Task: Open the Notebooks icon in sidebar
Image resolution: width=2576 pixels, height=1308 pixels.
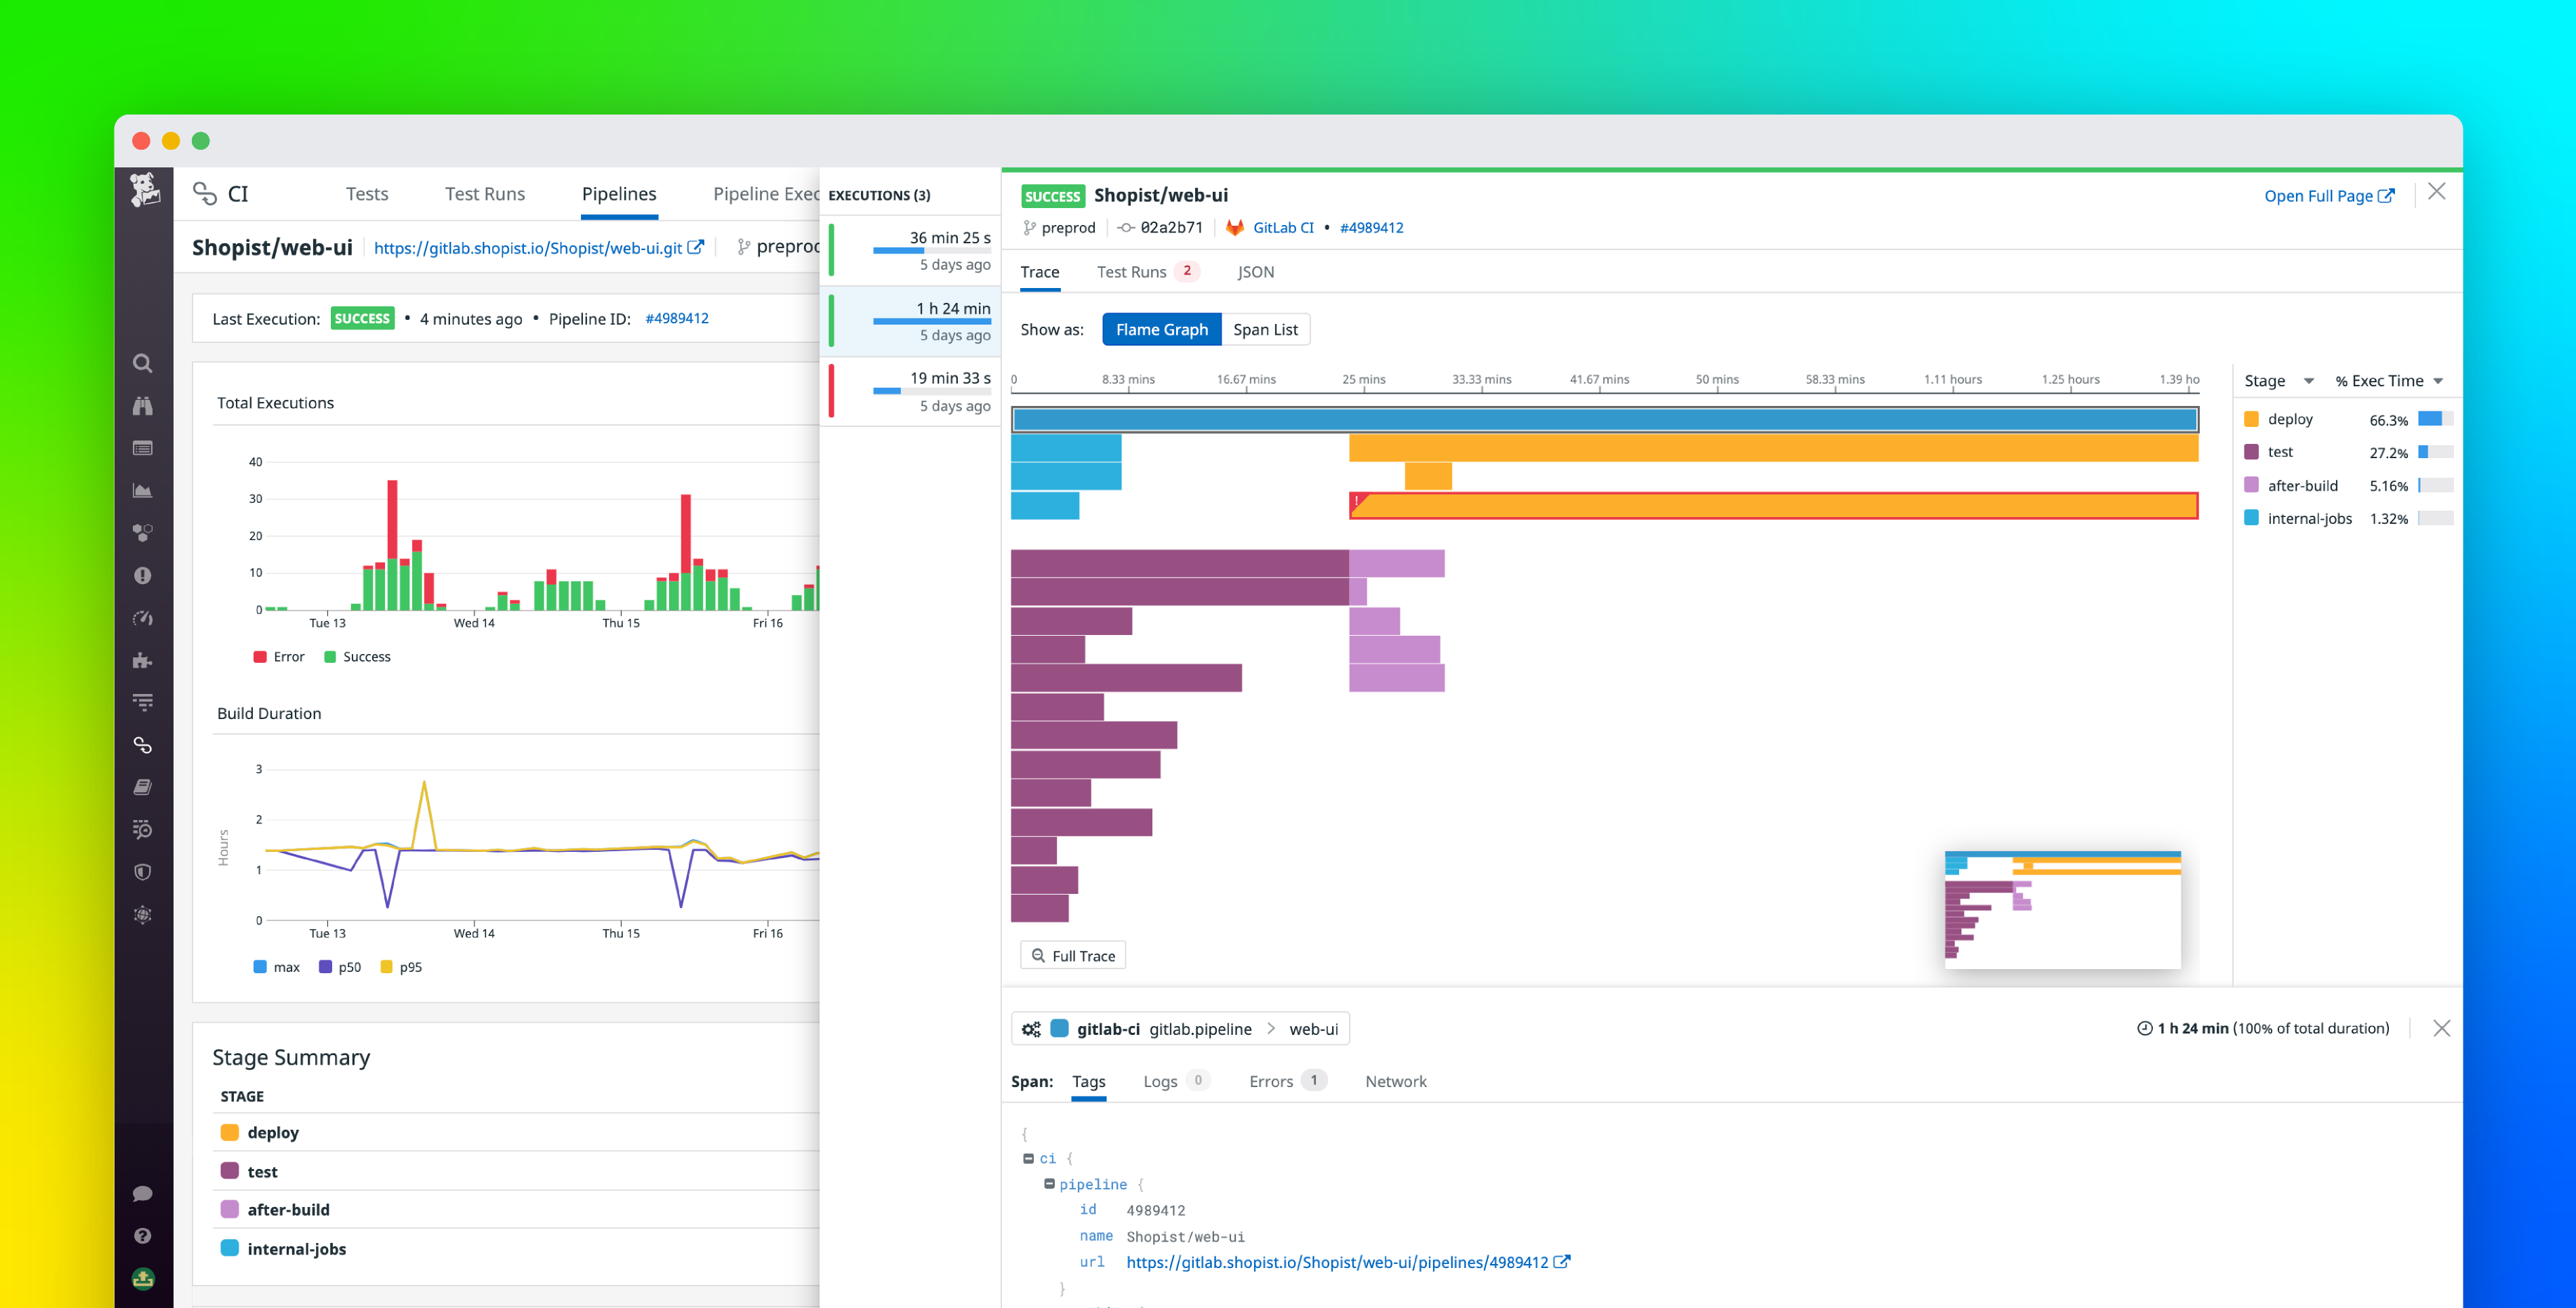Action: click(x=143, y=786)
